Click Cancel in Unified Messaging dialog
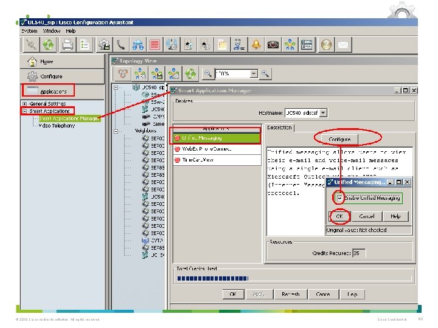 [x=366, y=216]
